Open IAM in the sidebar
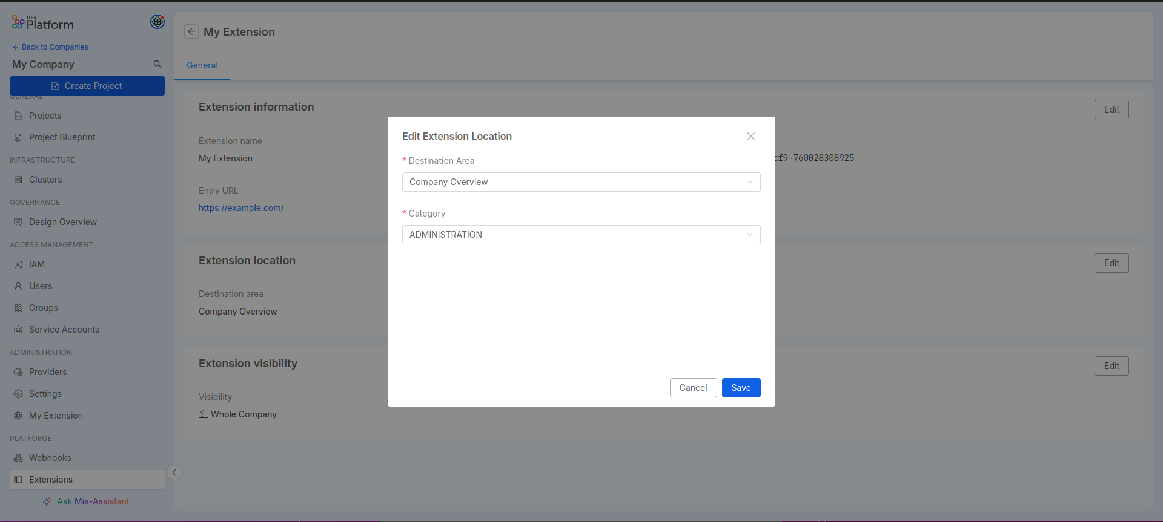Image resolution: width=1163 pixels, height=522 pixels. click(x=87, y=264)
